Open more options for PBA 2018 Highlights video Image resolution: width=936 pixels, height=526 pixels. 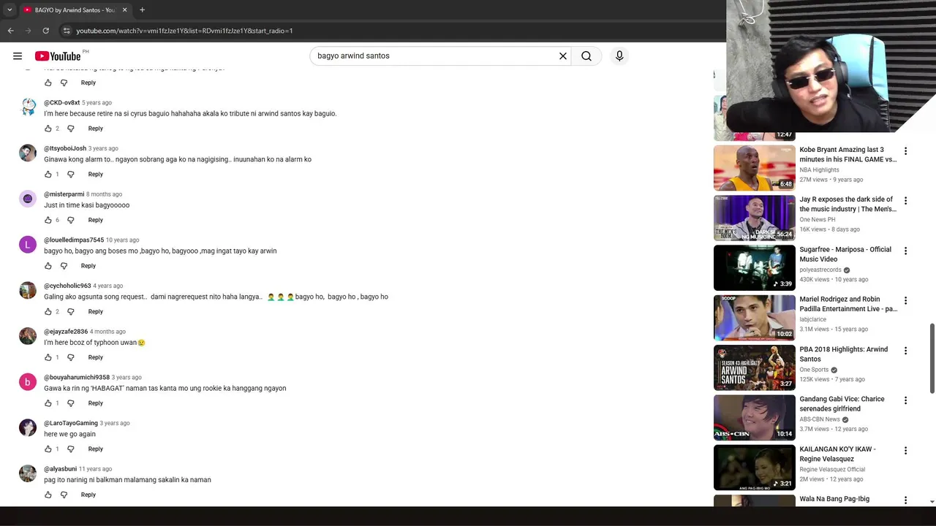pos(905,351)
